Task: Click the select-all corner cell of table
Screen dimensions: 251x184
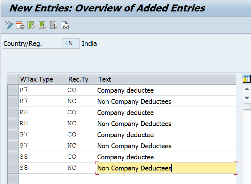Action: (13, 79)
